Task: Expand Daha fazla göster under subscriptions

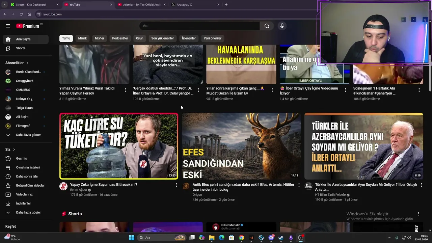Action: pos(26,135)
